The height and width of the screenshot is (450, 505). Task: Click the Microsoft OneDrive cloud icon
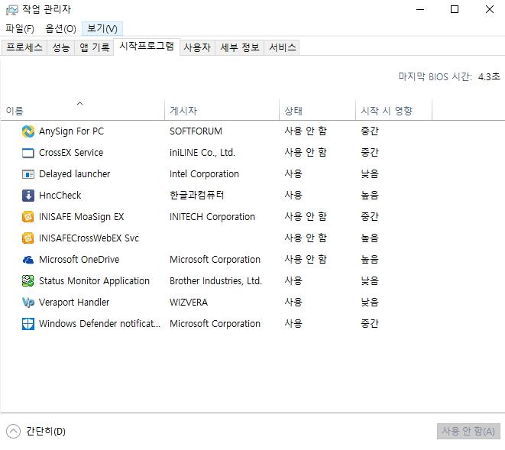[28, 260]
